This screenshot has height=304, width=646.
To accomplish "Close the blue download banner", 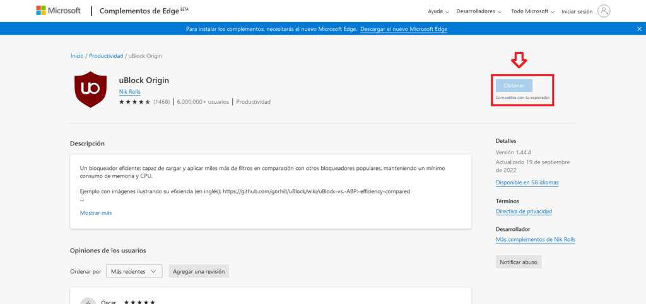I will [x=640, y=29].
